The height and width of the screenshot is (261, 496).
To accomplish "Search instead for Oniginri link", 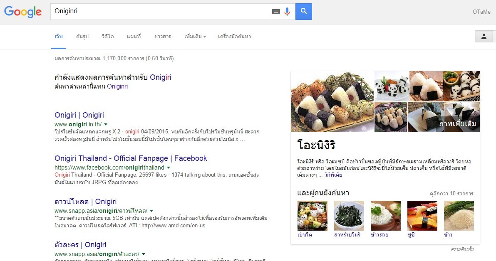I will (x=117, y=86).
